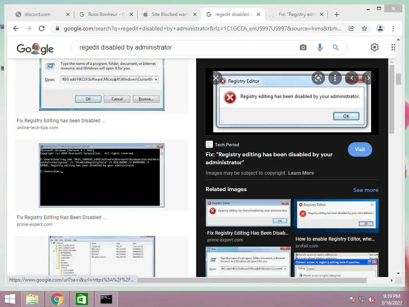Click the network tray icon

362,299
